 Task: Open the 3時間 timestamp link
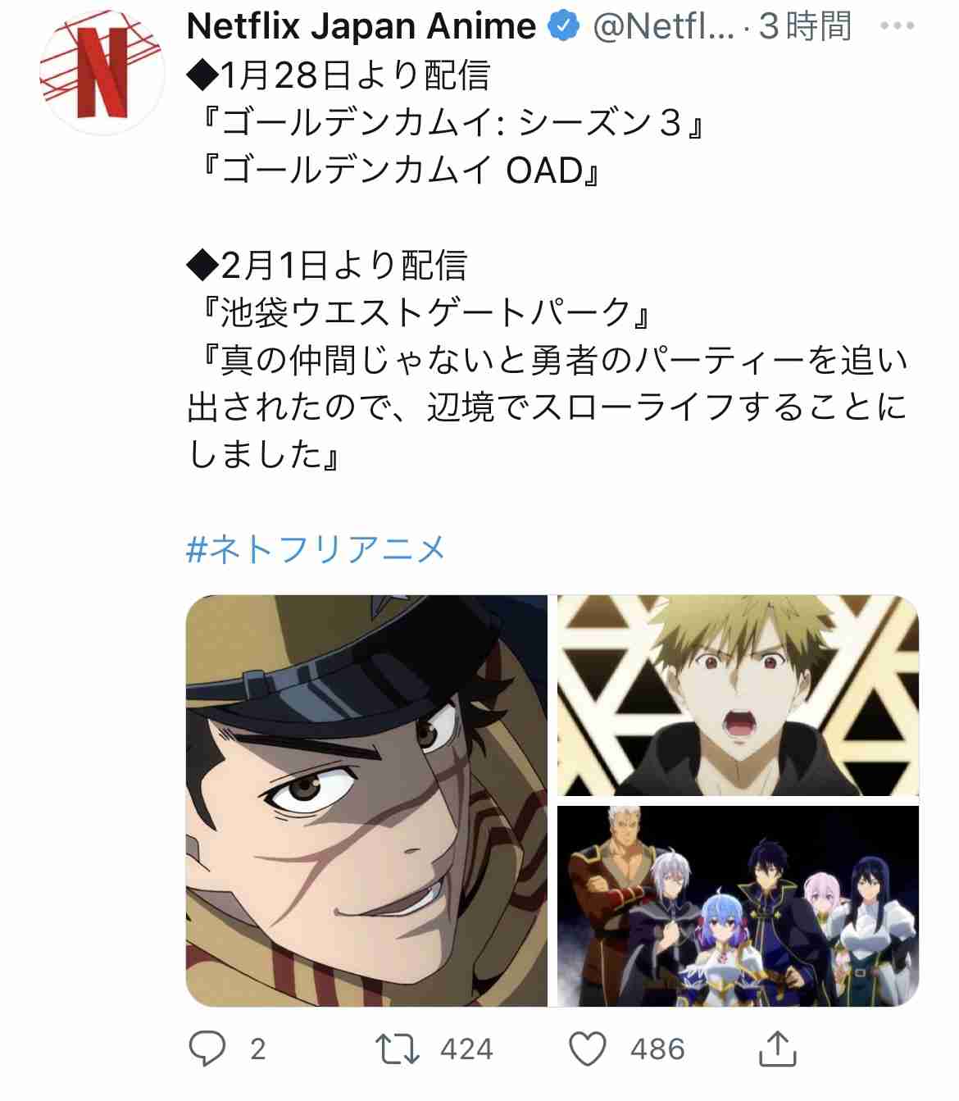click(x=805, y=27)
